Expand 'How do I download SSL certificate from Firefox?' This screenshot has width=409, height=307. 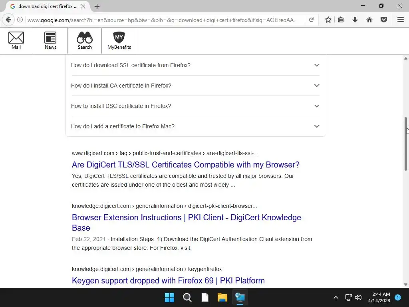(195, 65)
